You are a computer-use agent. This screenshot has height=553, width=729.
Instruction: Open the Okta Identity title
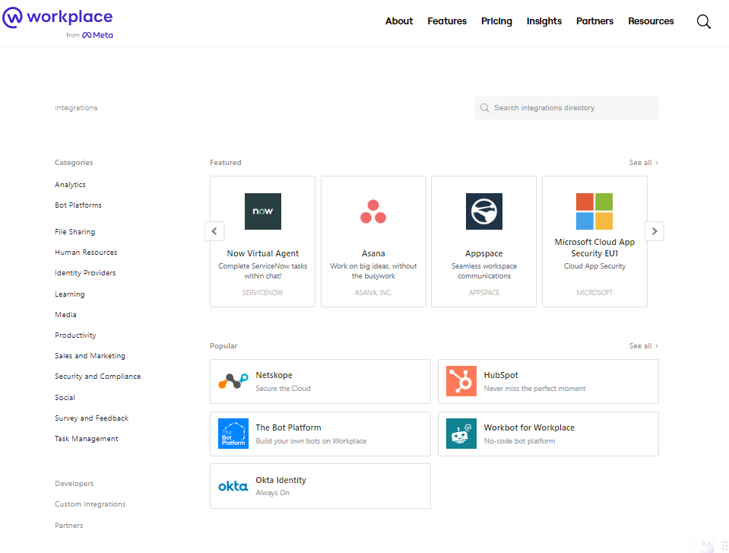coord(281,480)
